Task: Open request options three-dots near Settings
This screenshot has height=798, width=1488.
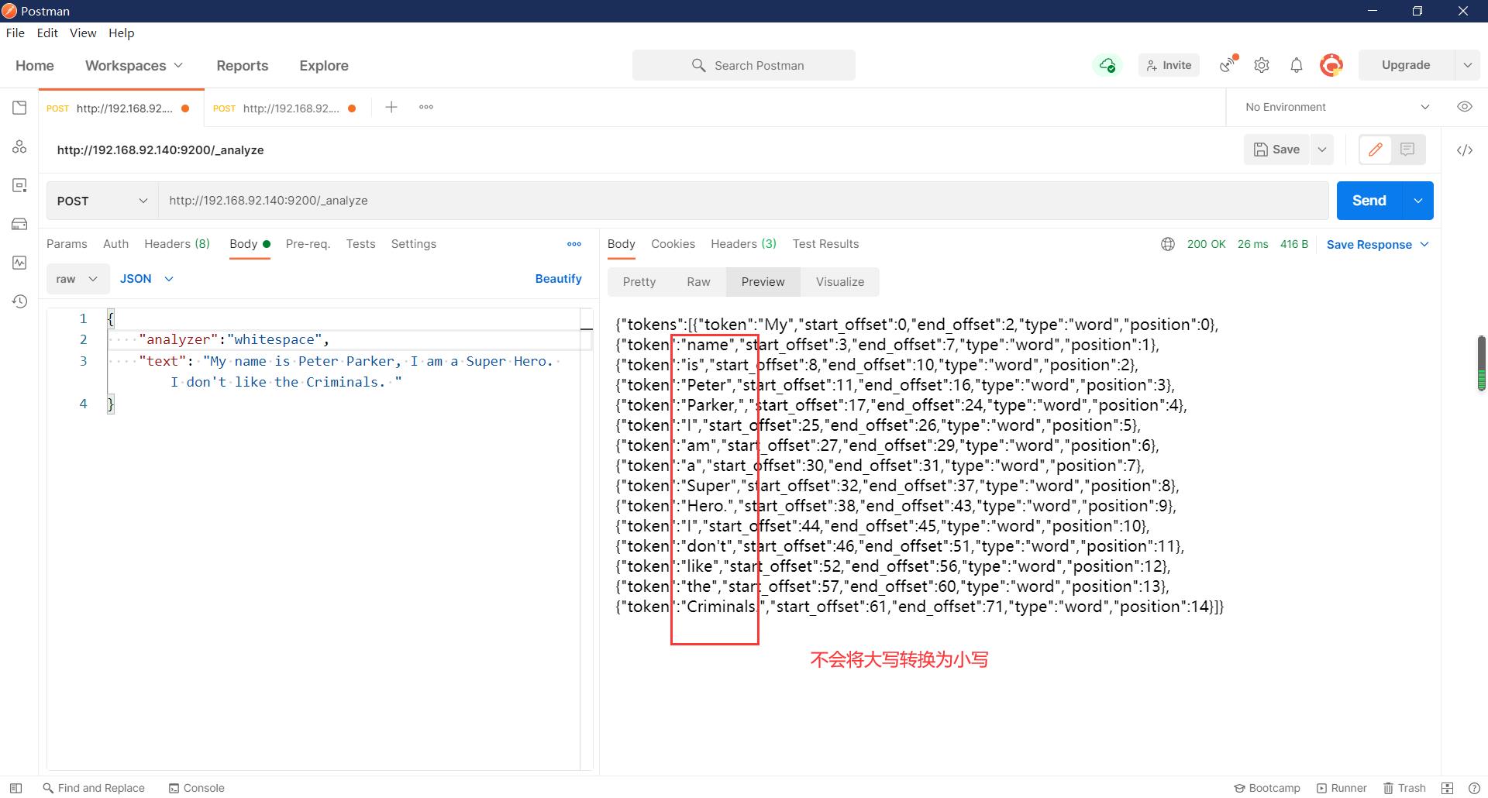Action: [x=574, y=244]
